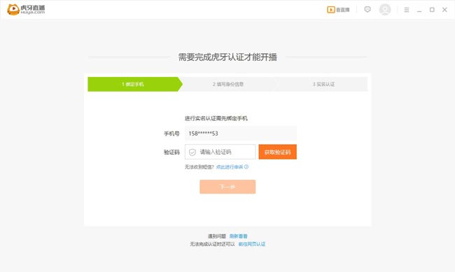Select step 1 绑定手机 tab
The height and width of the screenshot is (272, 455).
click(135, 84)
